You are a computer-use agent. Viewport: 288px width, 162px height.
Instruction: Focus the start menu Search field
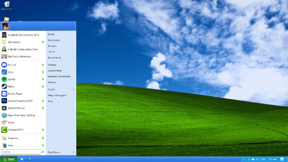pyautogui.click(x=21, y=152)
